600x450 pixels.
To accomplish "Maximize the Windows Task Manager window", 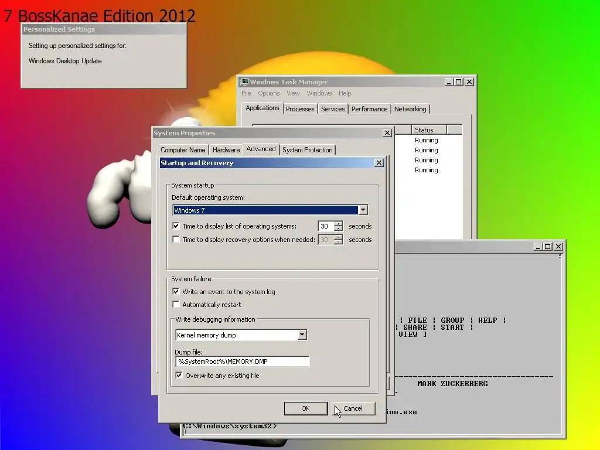I will point(458,82).
